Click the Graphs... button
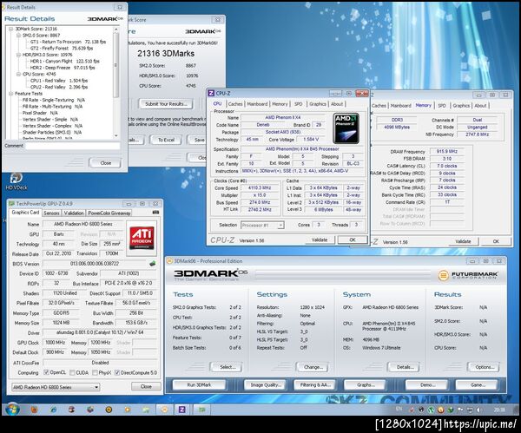 point(365,385)
